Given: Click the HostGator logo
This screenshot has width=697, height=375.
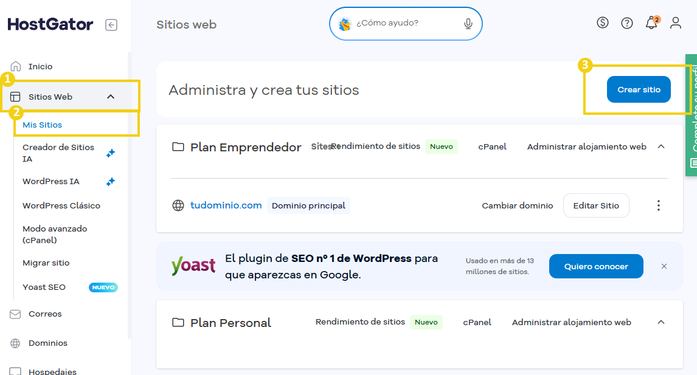Looking at the screenshot, I should coord(50,24).
